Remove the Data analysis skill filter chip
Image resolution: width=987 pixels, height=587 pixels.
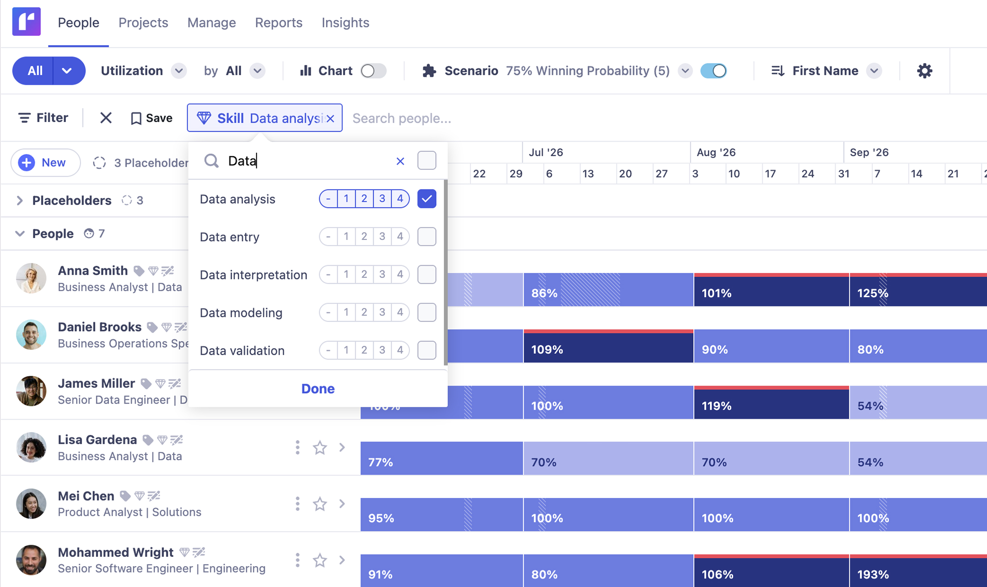330,118
